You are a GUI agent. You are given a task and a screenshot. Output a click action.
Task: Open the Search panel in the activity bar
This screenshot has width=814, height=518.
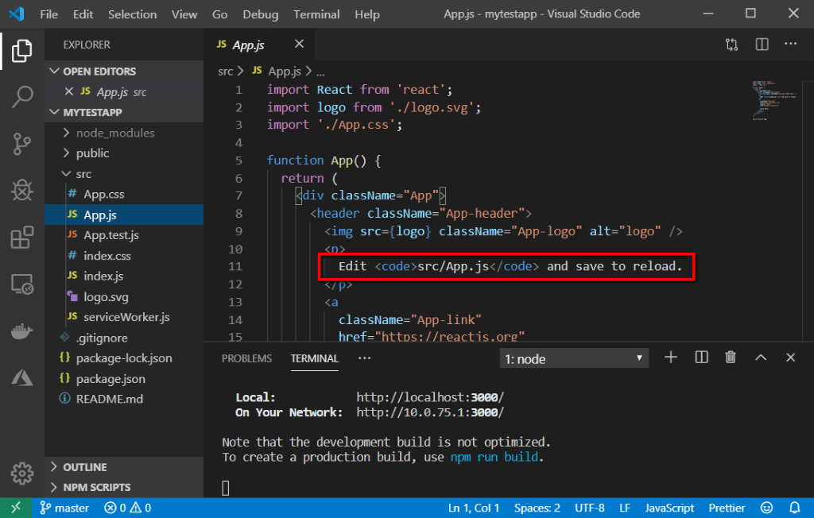coord(21,97)
